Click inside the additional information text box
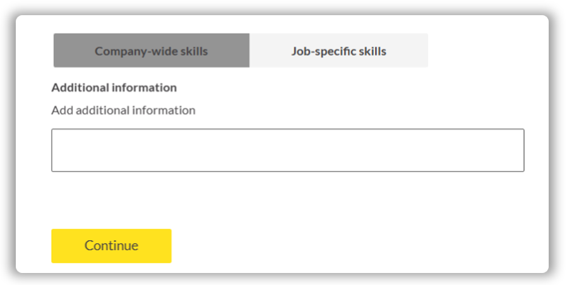Viewport: 567px width, 285px height. pyautogui.click(x=288, y=150)
